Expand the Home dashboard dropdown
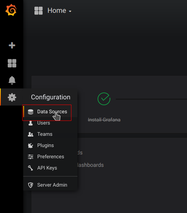 60,10
